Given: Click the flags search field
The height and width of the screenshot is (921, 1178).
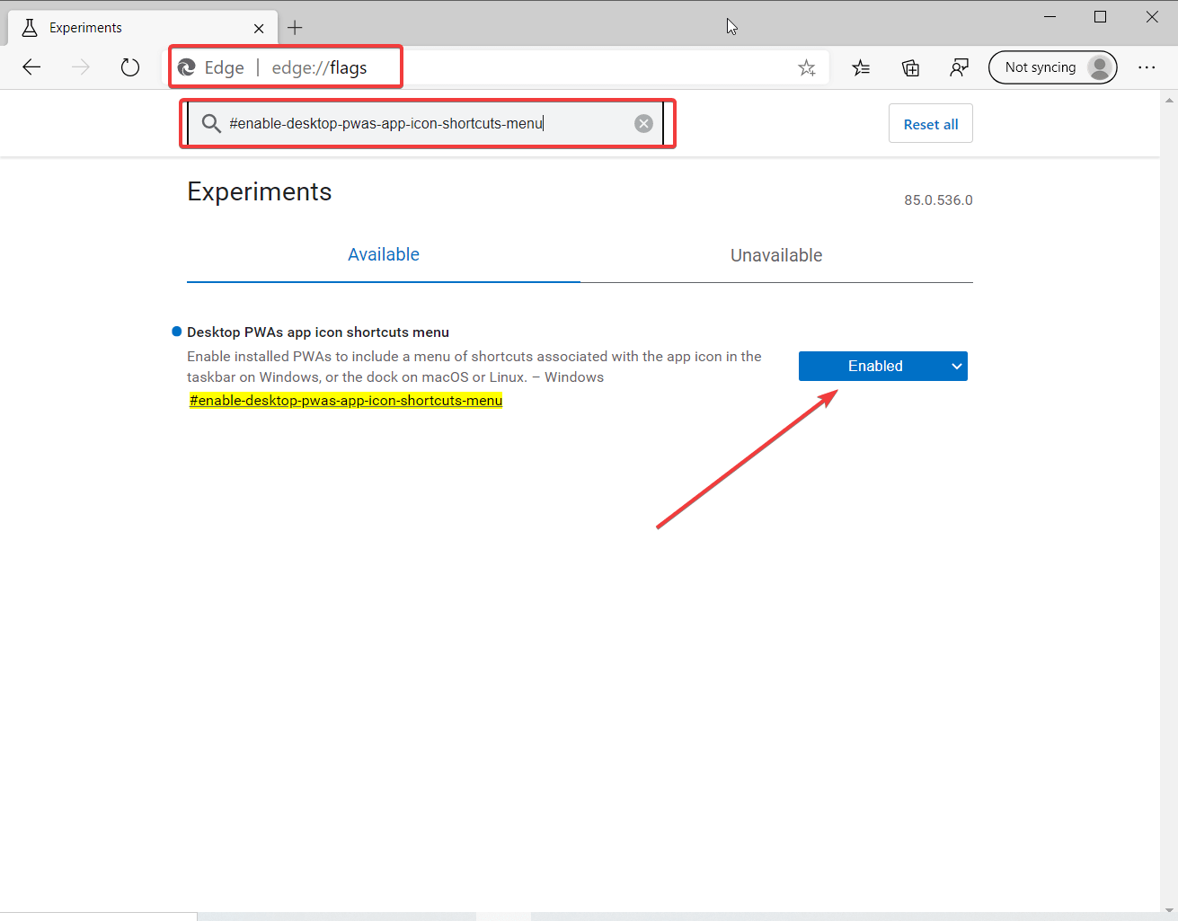Looking at the screenshot, I should tap(427, 123).
